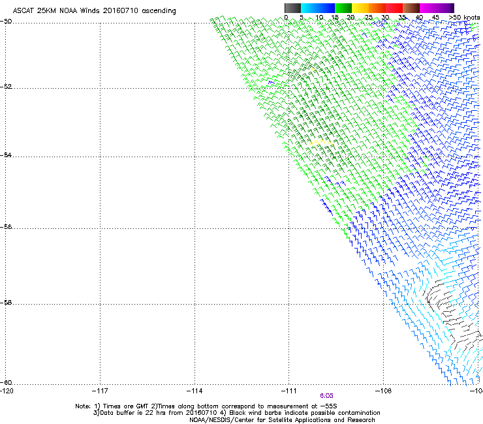Click the brown 35-40 knots legend swatch

pos(411,8)
